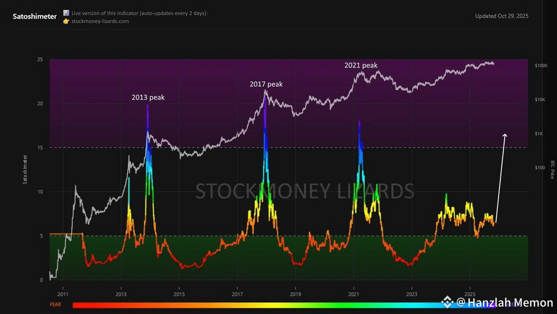Click the bar chart emoji icon in header
The width and height of the screenshot is (557, 314).
pyautogui.click(x=66, y=13)
